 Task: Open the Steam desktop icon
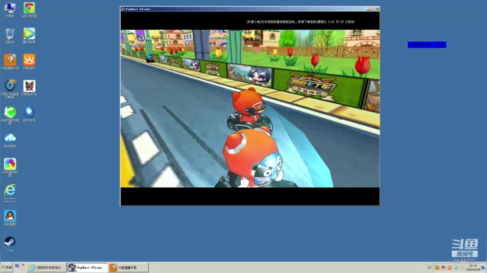tap(10, 244)
